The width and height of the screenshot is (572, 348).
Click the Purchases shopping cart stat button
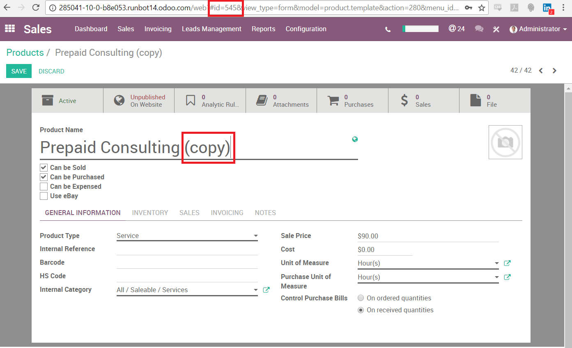coord(352,100)
